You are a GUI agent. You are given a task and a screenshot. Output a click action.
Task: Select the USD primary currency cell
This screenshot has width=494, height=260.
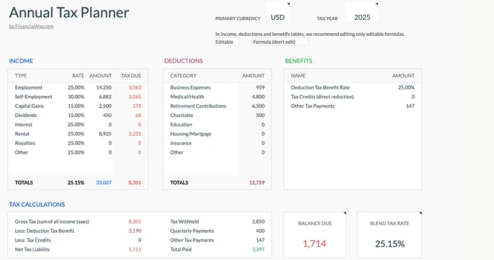[x=277, y=17]
